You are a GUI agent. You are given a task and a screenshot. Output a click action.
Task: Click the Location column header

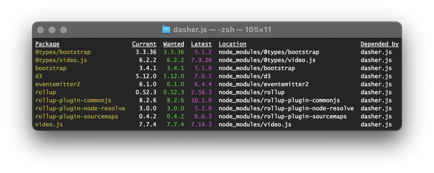click(232, 44)
